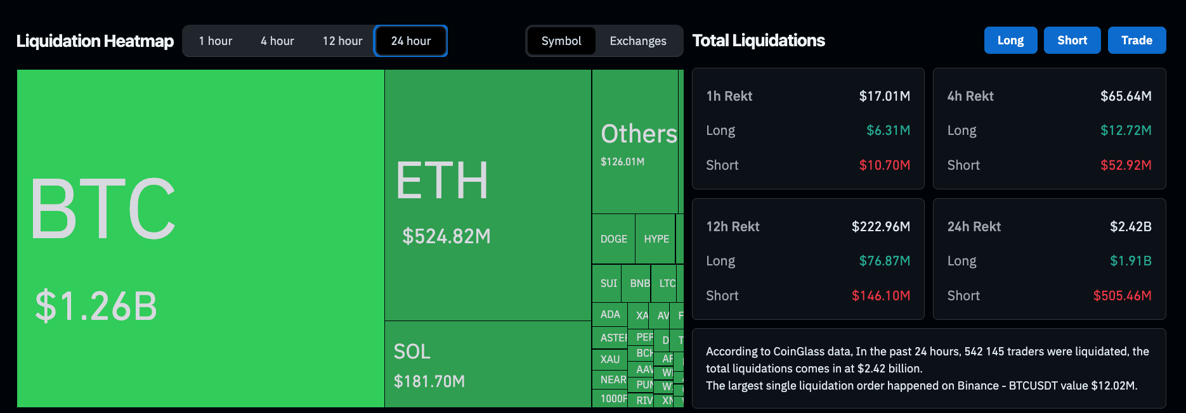Click the $1.91B long value
Viewport: 1186px width, 413px height.
point(1130,261)
